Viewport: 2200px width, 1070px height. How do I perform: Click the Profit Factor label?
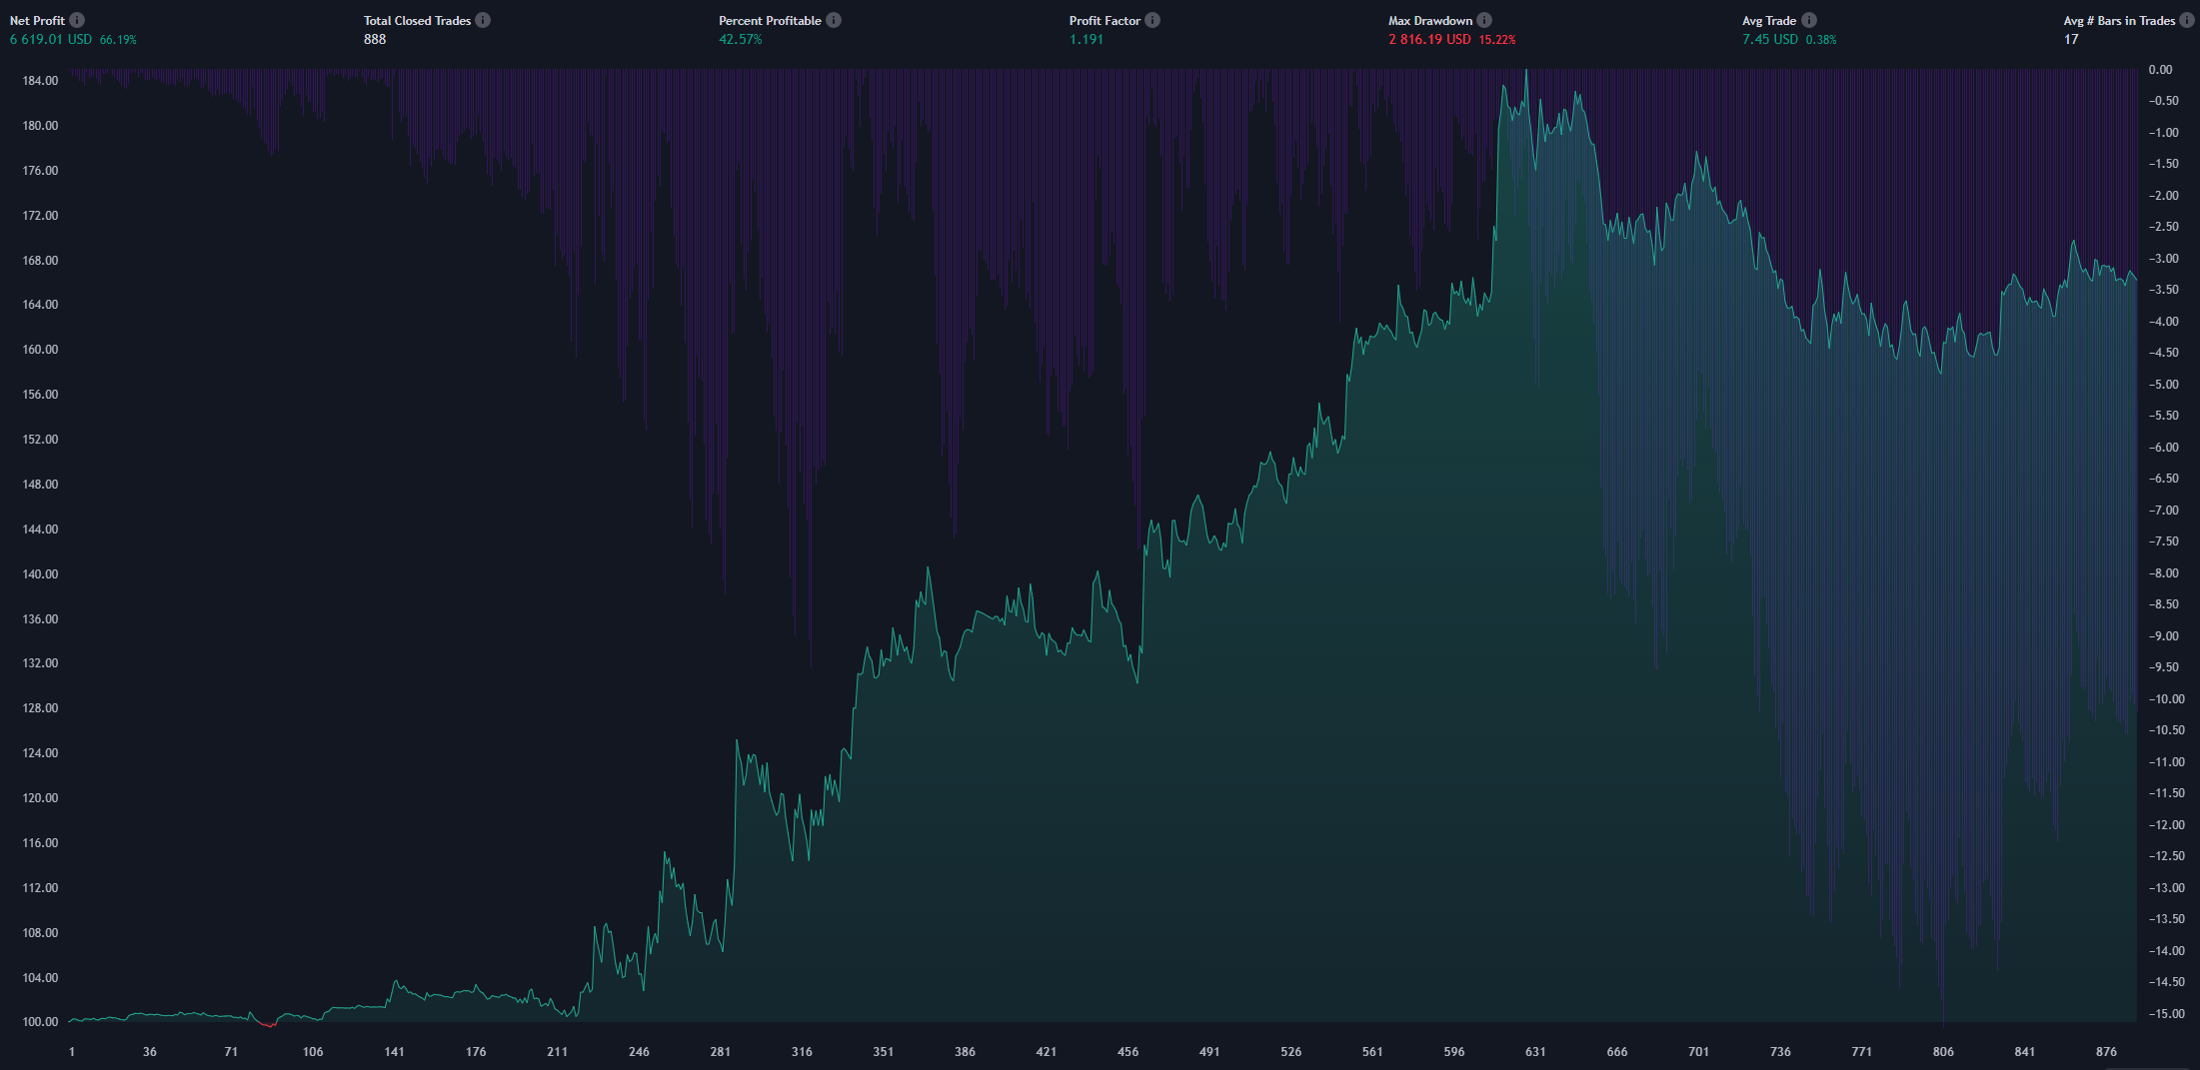coord(1104,20)
